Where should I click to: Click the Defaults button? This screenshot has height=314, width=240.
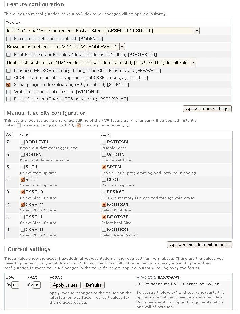94,285
